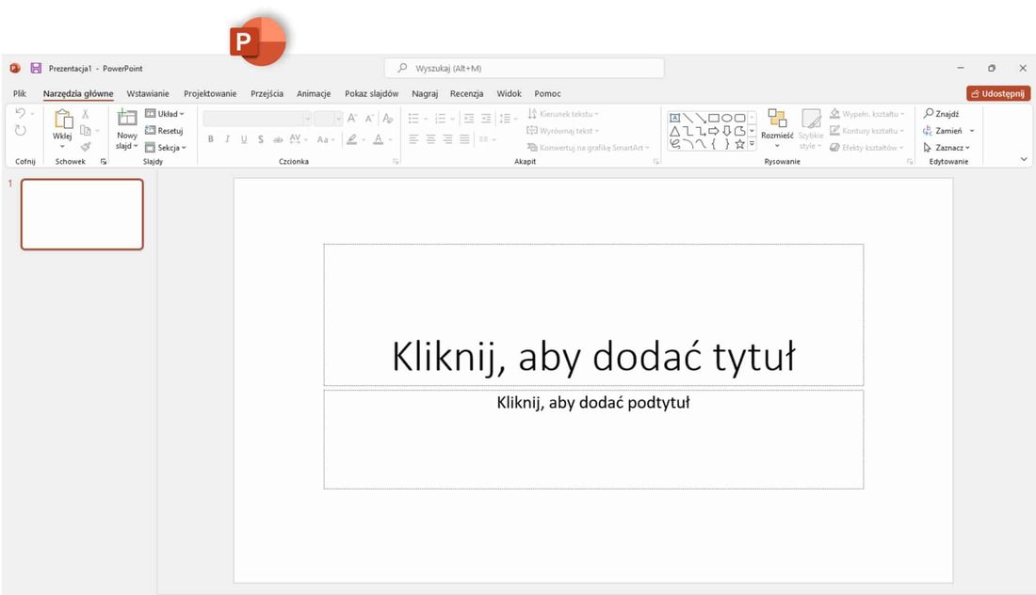Viewport: 1036px width, 595px height.
Task: Open the Projektowanie tab
Action: (209, 93)
